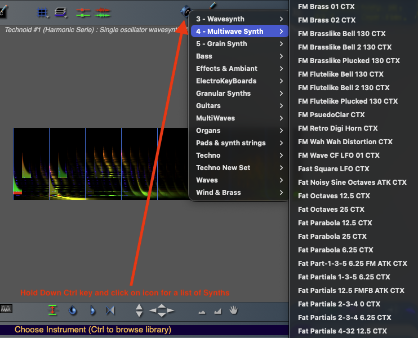Select FM Flutelike Bell 130 CTX
Screen dimensions: 418x338
coord(341,74)
